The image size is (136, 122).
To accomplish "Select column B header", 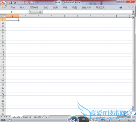I will [25, 16].
